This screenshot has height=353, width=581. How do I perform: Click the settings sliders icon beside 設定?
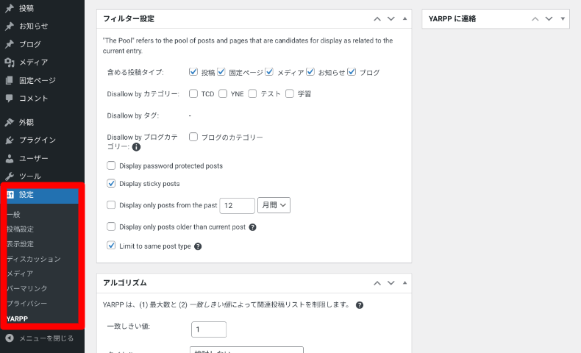pos(10,194)
